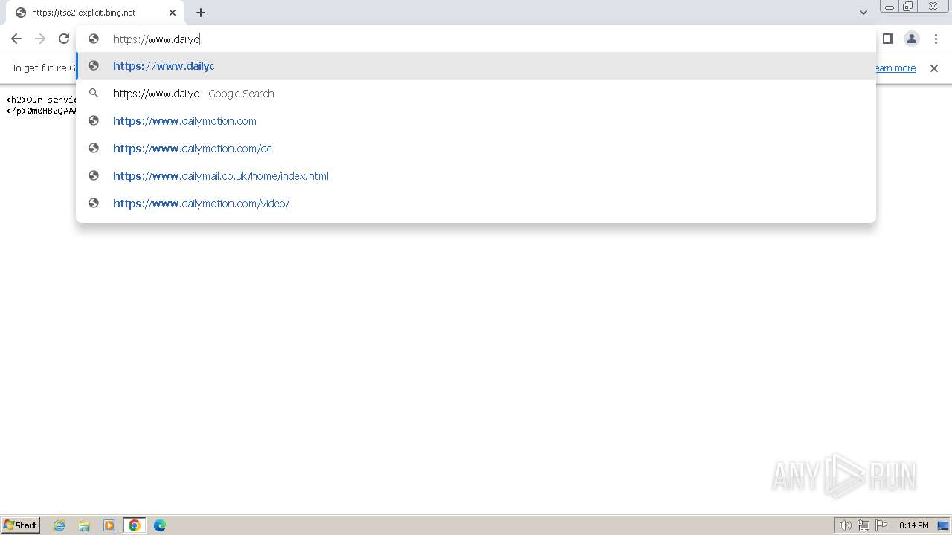Launch Microsoft Edge from taskbar

click(x=160, y=525)
